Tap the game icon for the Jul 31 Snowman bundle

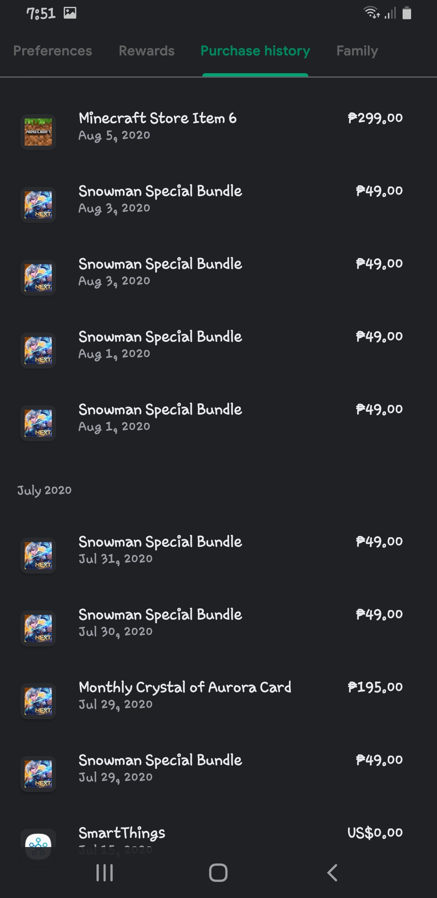tap(38, 555)
